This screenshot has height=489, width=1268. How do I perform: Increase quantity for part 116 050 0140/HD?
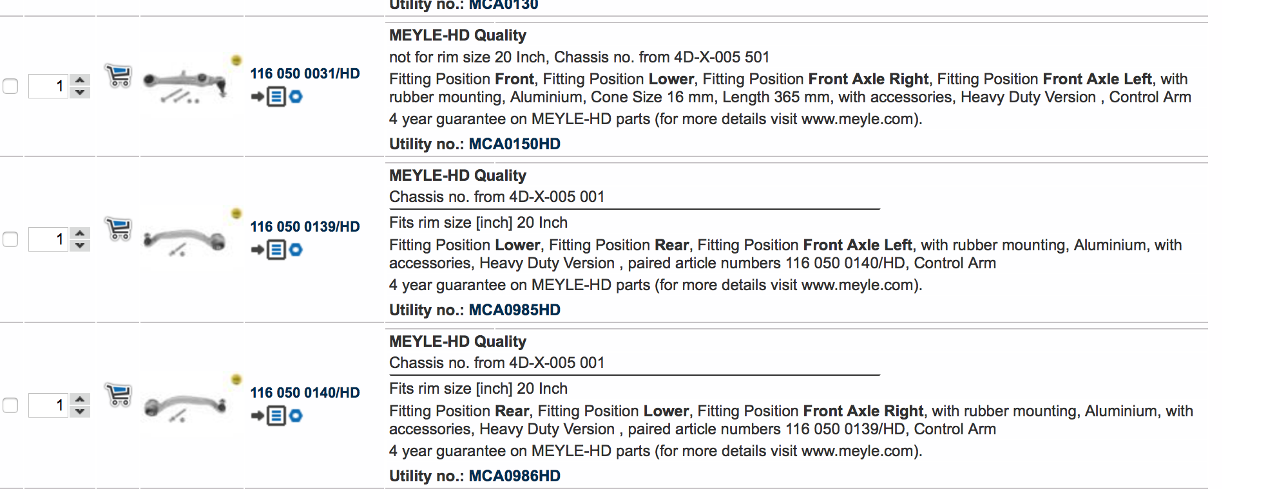coord(80,400)
